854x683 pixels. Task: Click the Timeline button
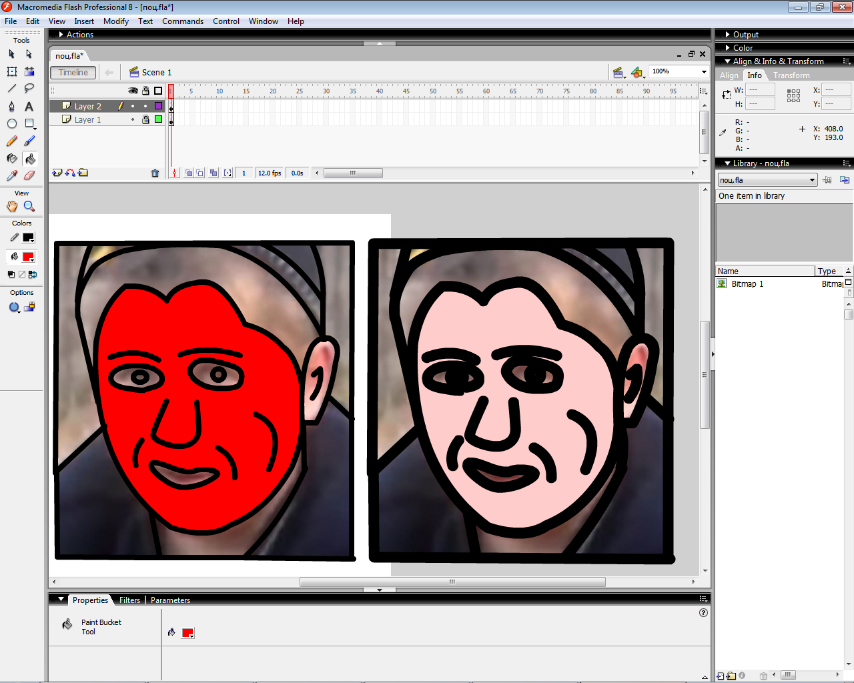(x=73, y=73)
